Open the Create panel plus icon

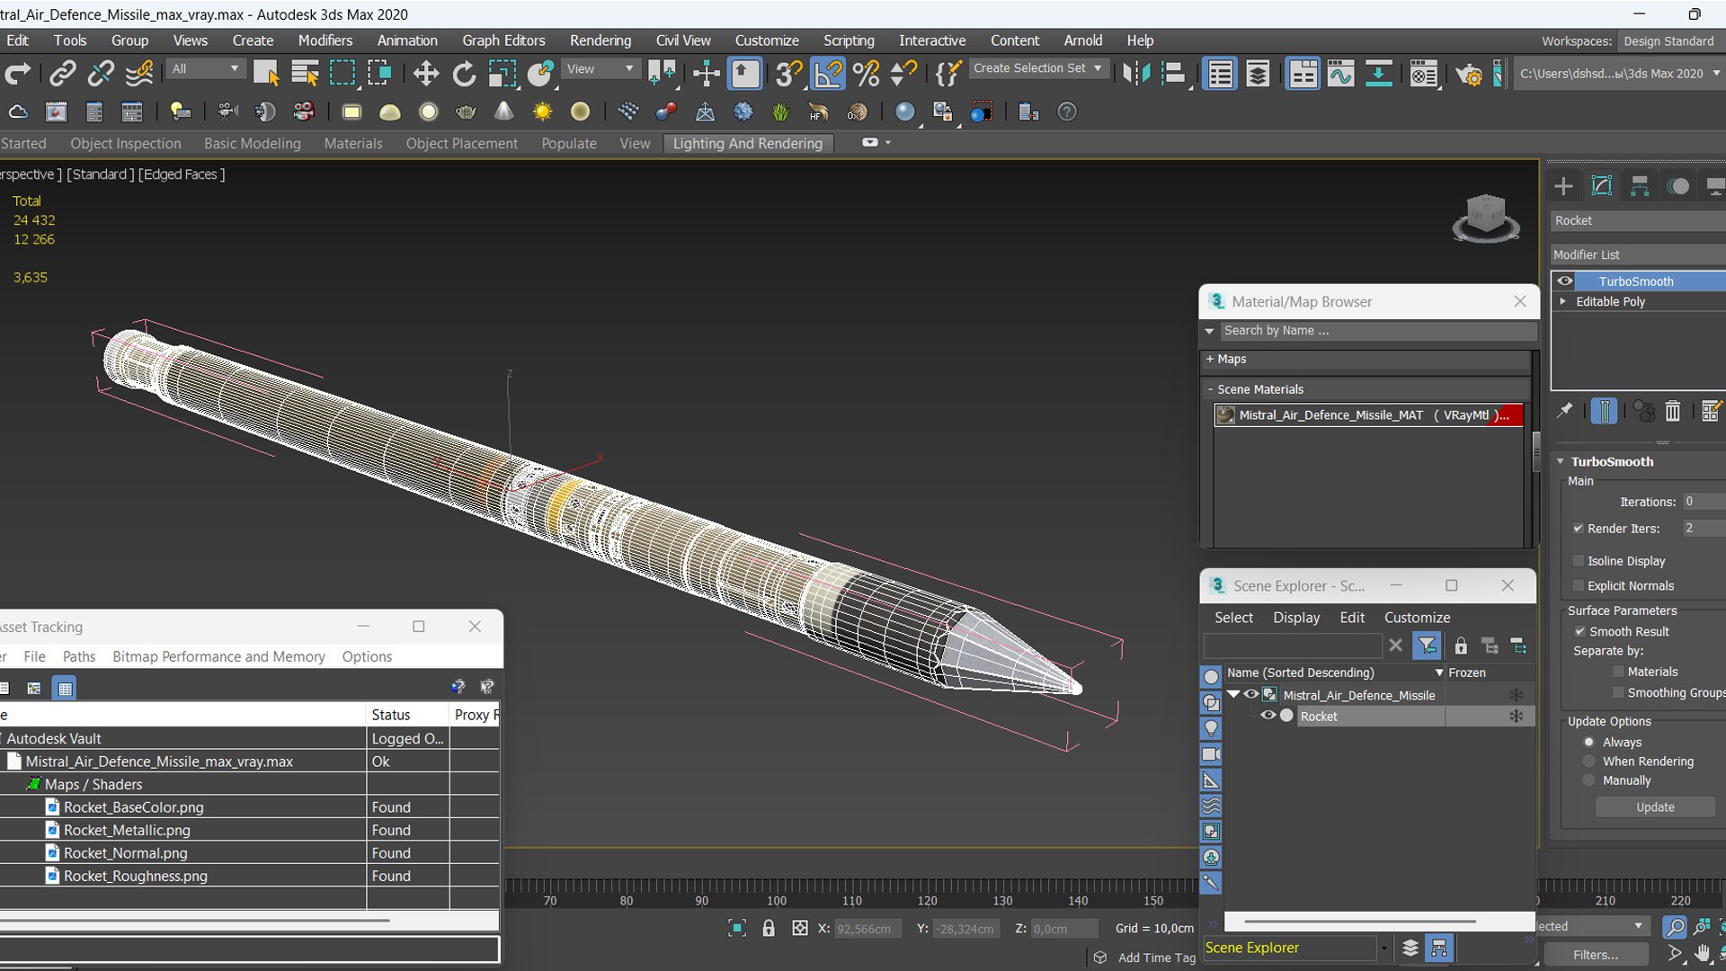(1563, 186)
